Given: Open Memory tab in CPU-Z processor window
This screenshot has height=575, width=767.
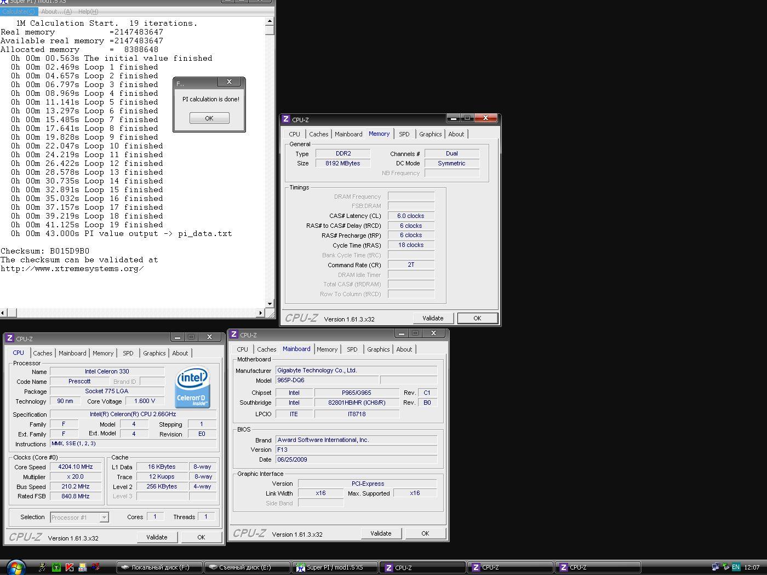Looking at the screenshot, I should 103,353.
